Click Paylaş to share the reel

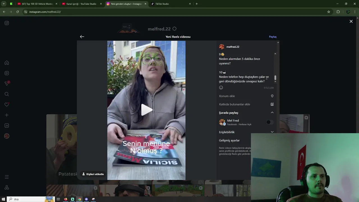coord(273,37)
